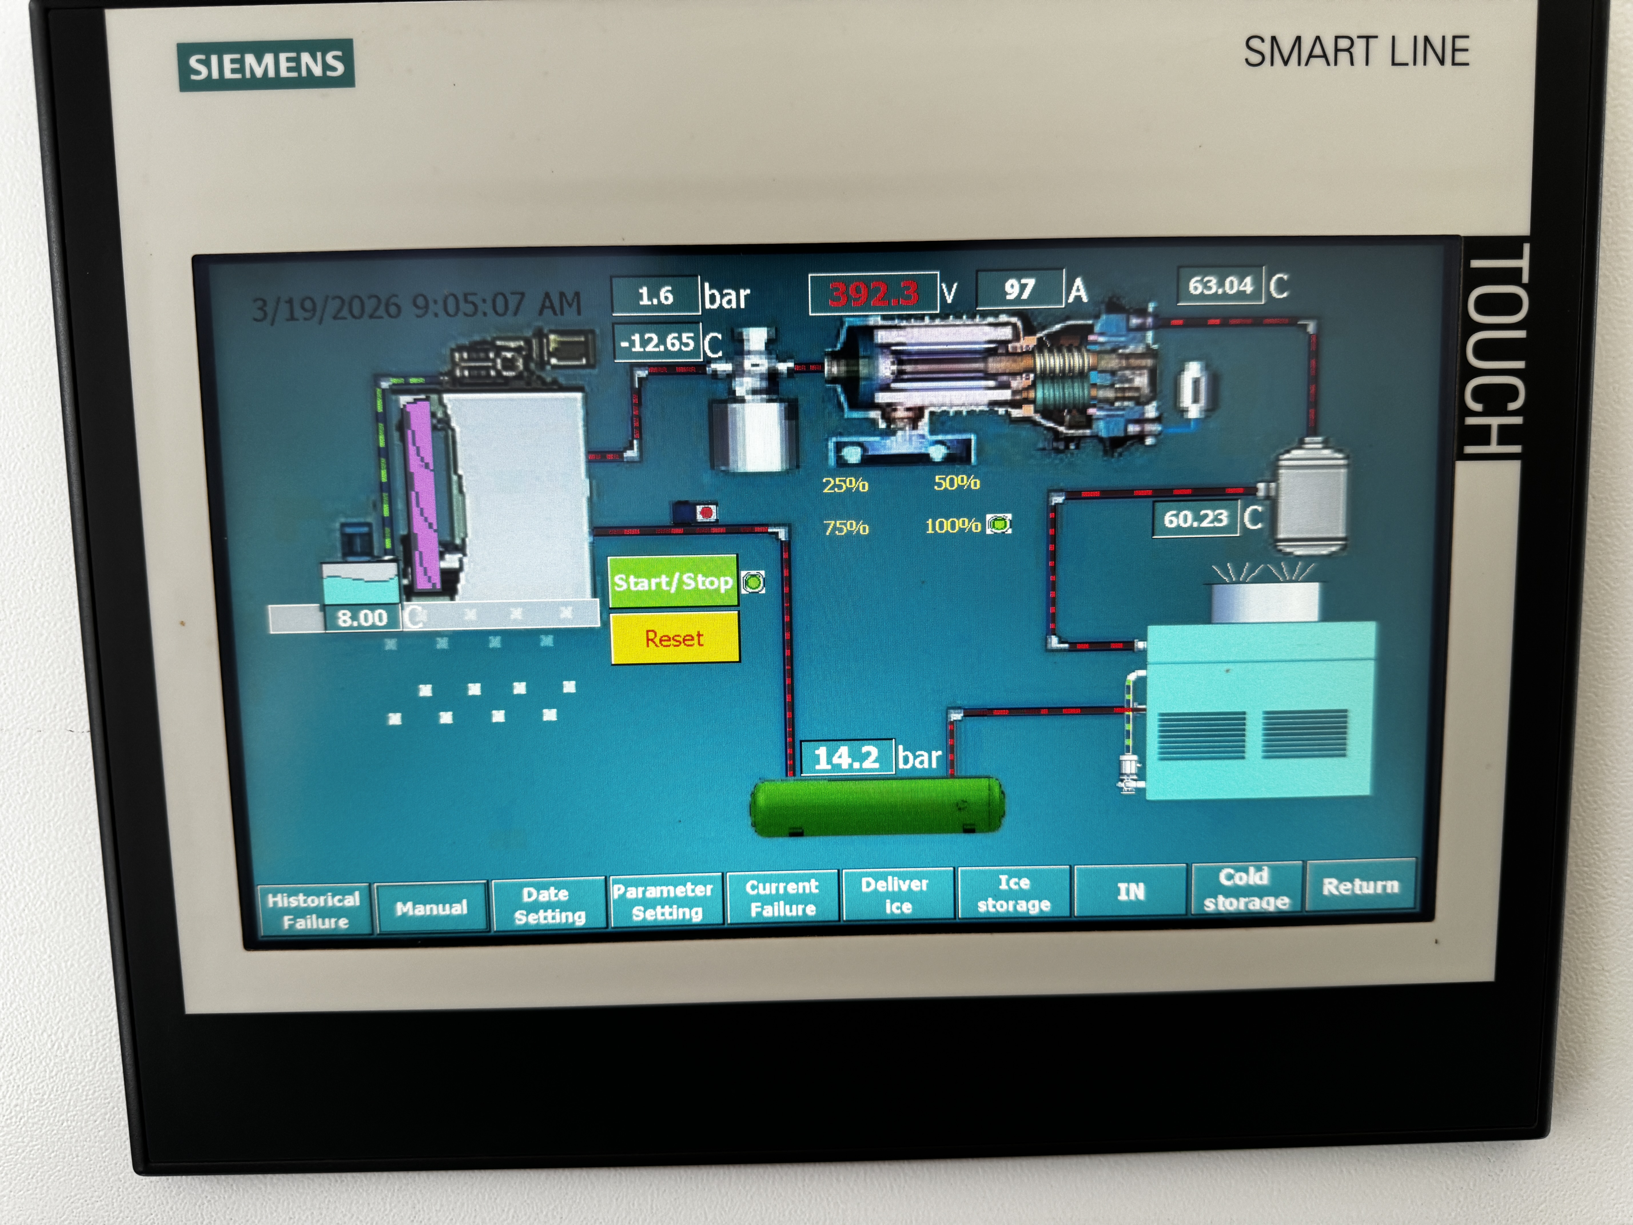Switch to the Manual screen

tap(432, 908)
